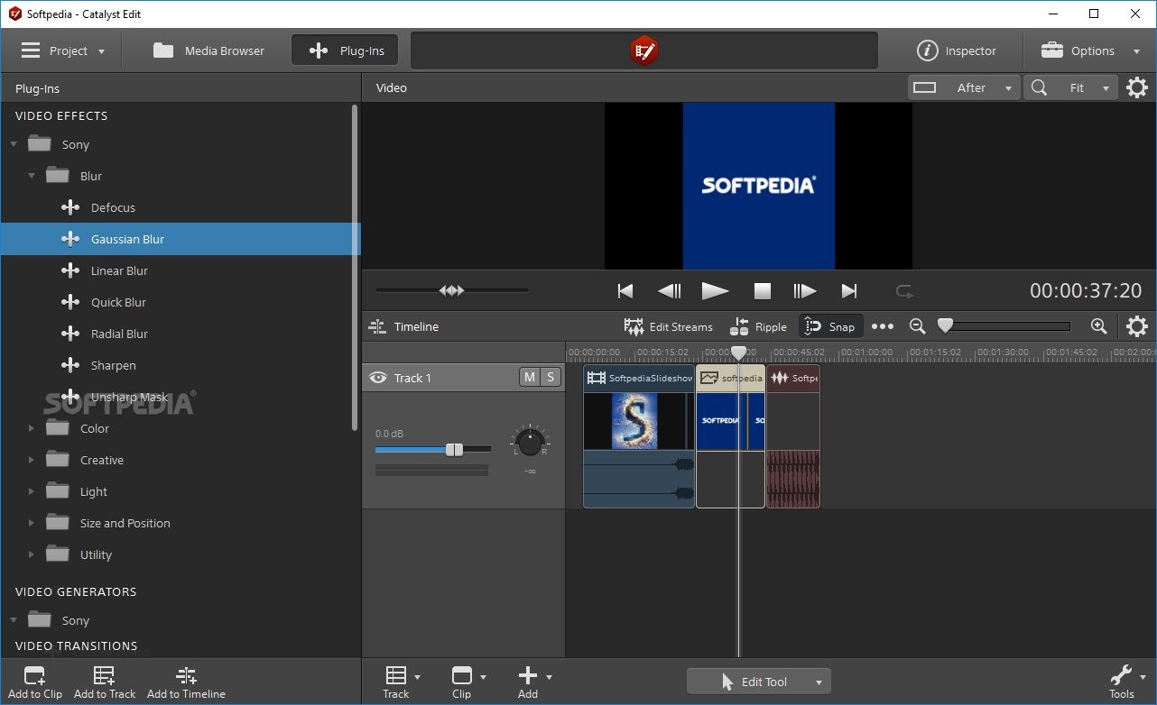This screenshot has width=1157, height=705.
Task: Zoom in the timeline
Action: [x=1098, y=326]
